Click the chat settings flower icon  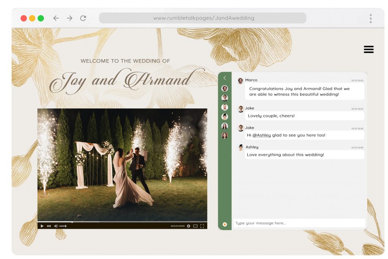pos(225,224)
